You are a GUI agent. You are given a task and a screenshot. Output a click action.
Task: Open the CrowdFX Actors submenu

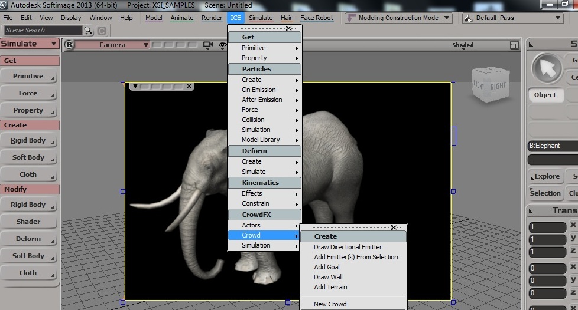(x=264, y=225)
